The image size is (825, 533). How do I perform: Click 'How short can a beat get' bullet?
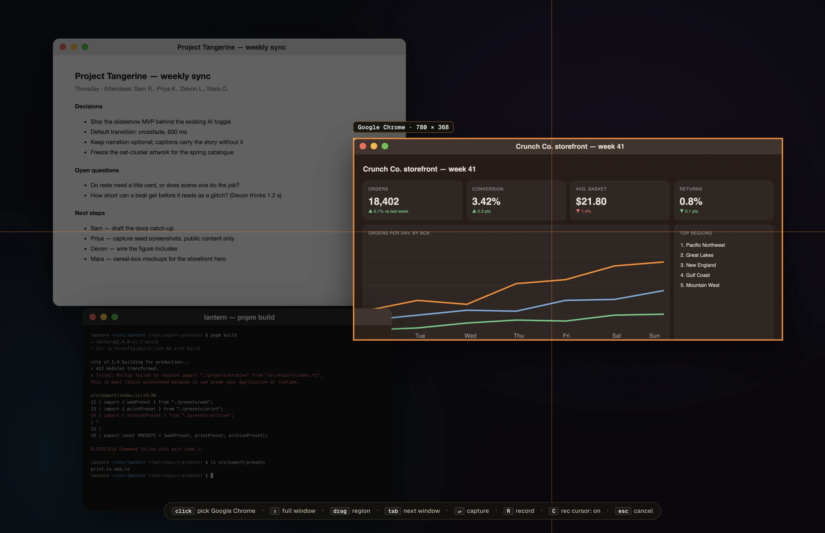pyautogui.click(x=186, y=195)
